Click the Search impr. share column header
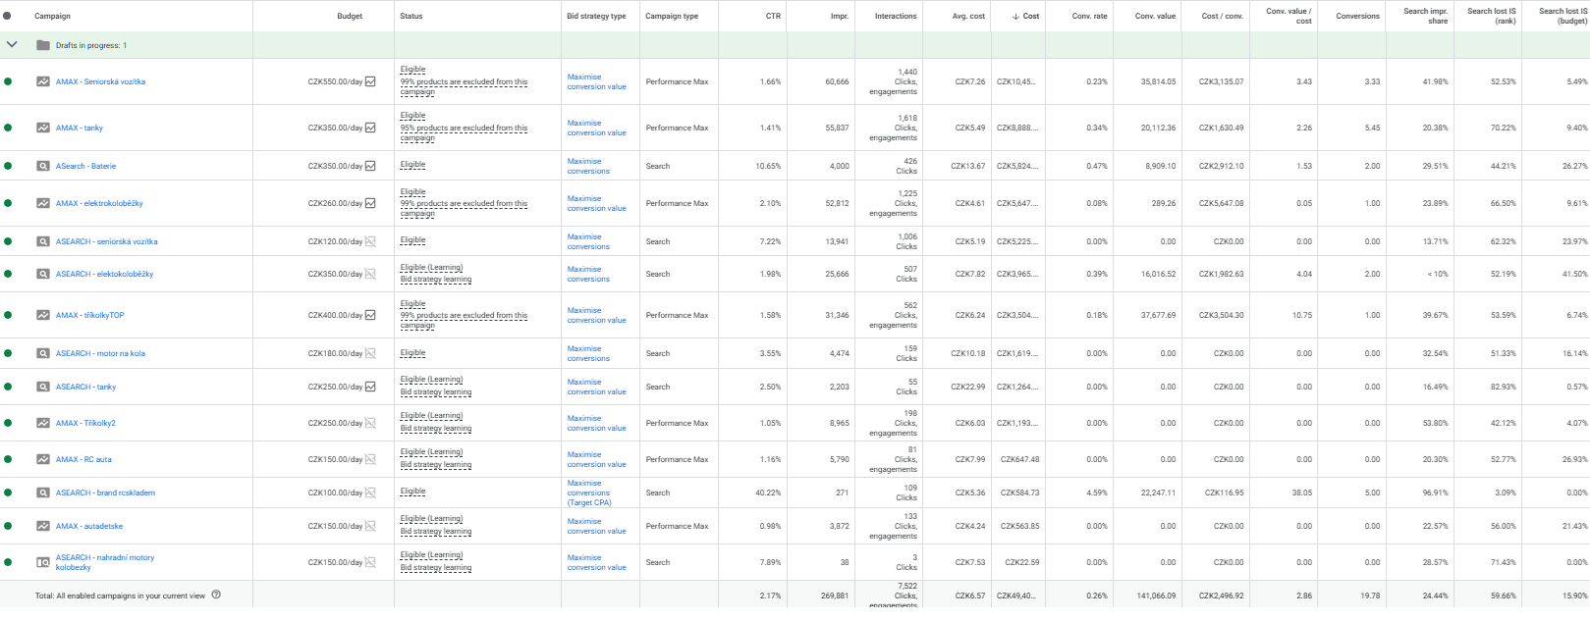 (x=1425, y=16)
